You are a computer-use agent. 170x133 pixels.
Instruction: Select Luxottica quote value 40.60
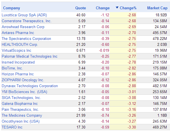coord(81,15)
